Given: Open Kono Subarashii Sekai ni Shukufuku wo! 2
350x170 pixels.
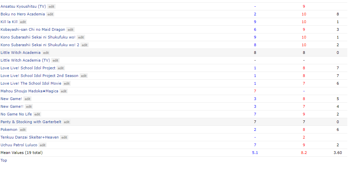Looking at the screenshot, I should (x=40, y=45).
